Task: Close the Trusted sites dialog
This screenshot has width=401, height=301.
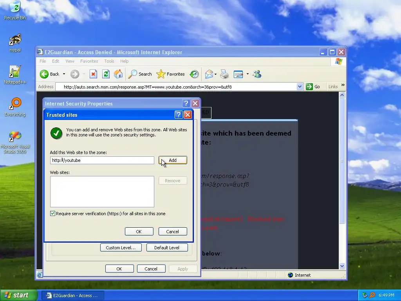Action: point(188,115)
